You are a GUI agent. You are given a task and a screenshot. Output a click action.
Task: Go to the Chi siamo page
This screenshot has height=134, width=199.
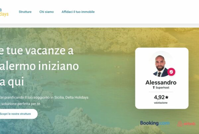(46, 12)
